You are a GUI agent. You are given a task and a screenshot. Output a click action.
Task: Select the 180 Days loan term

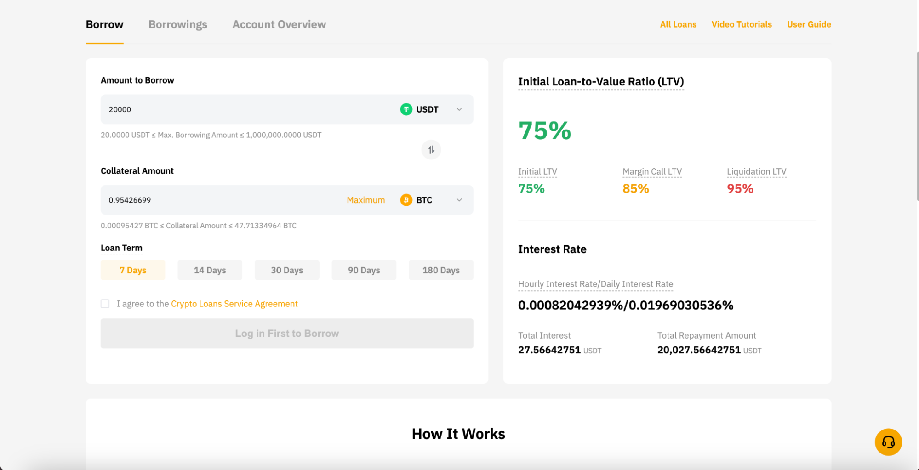click(x=440, y=270)
